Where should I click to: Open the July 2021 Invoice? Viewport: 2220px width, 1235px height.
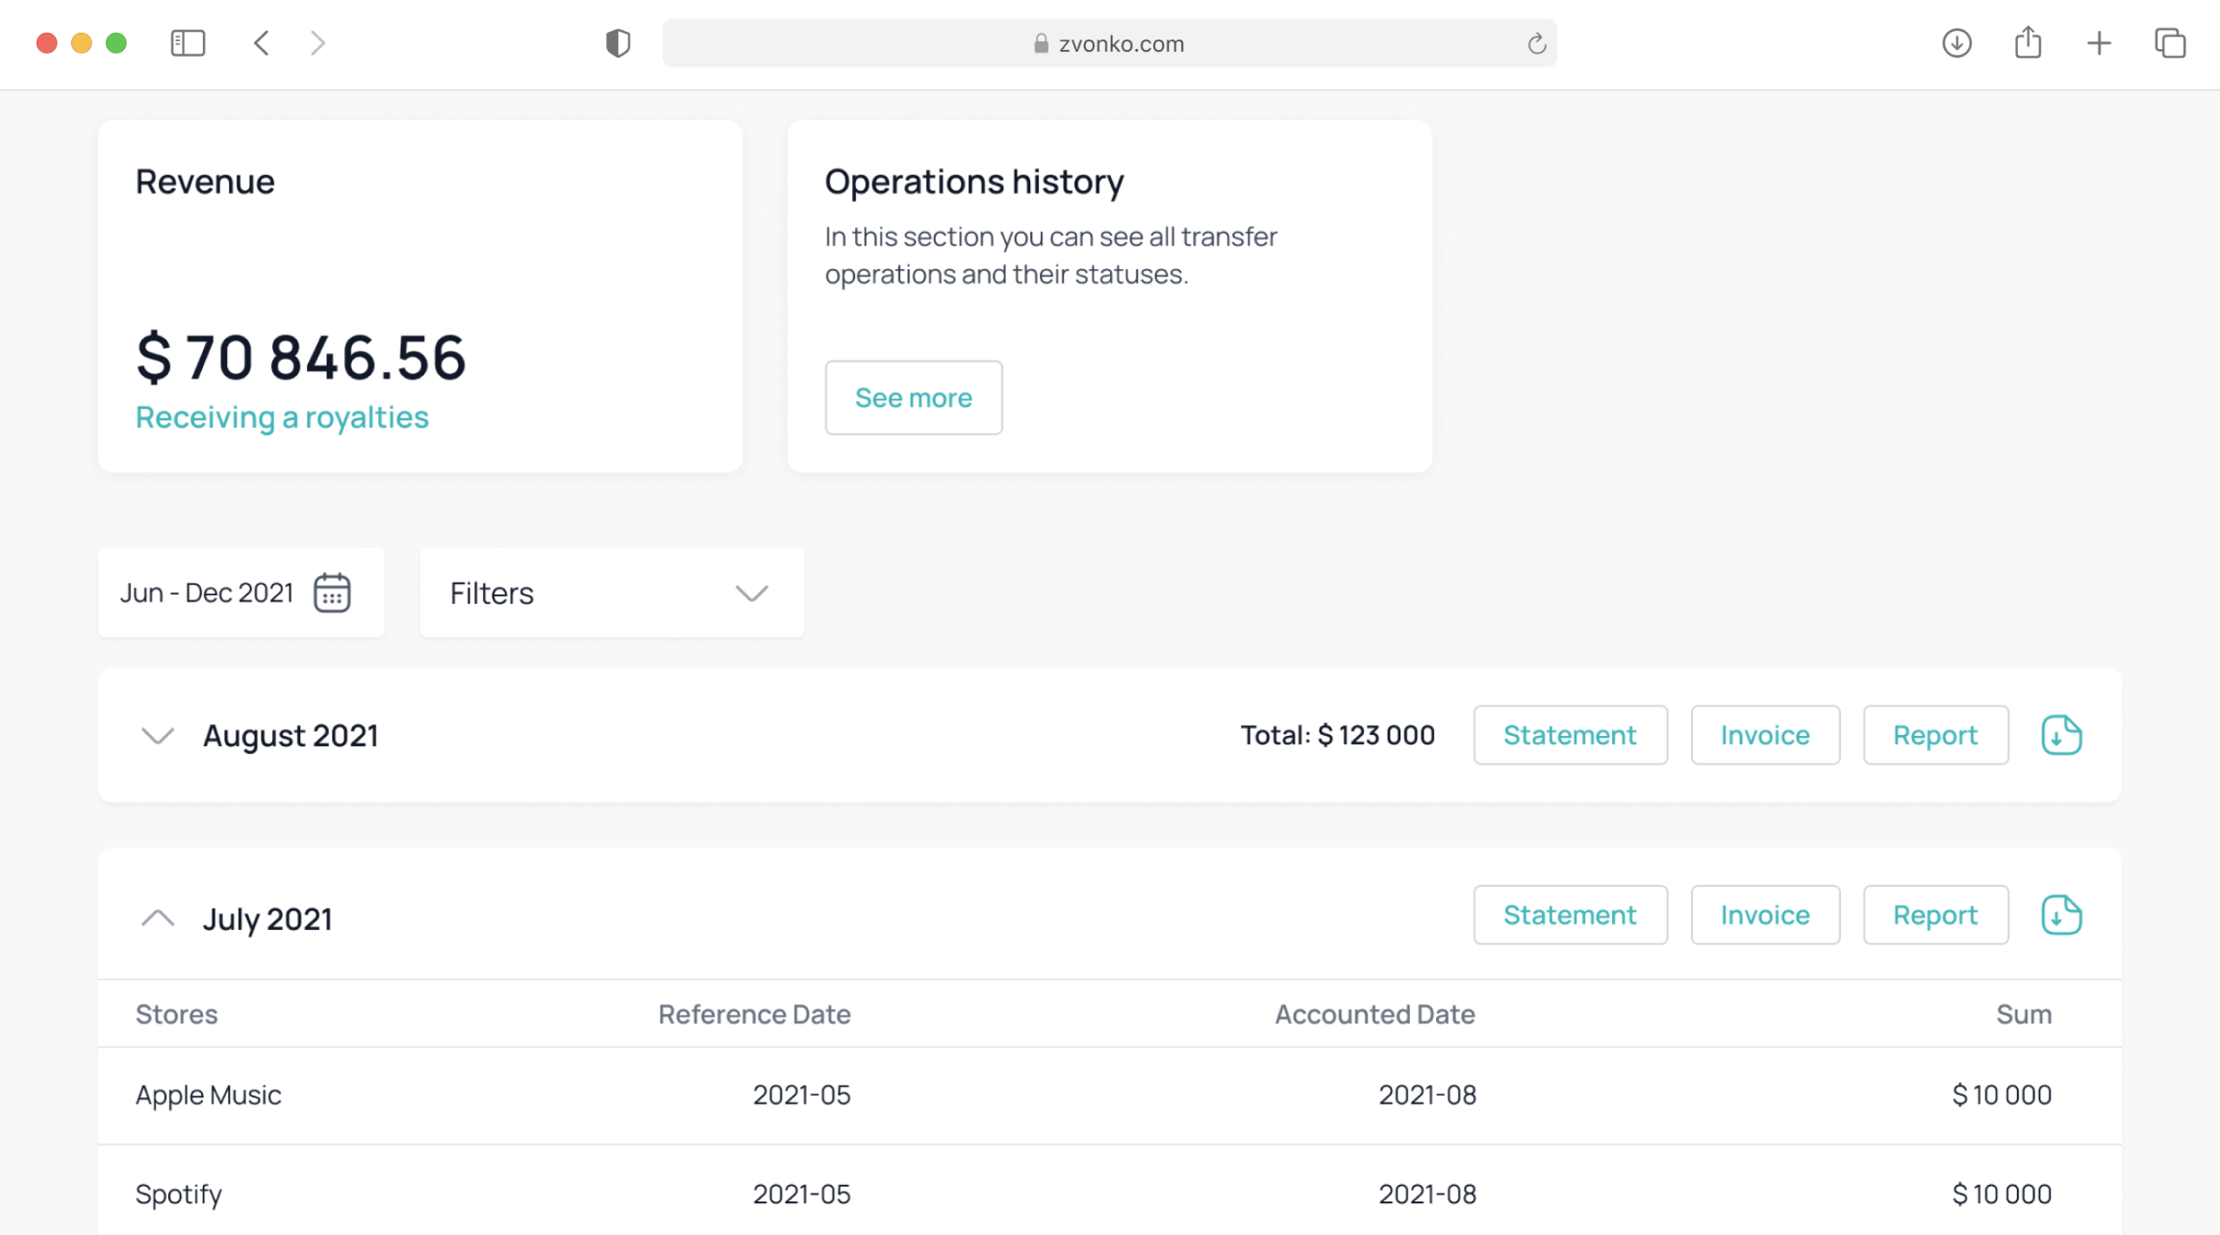[1764, 915]
